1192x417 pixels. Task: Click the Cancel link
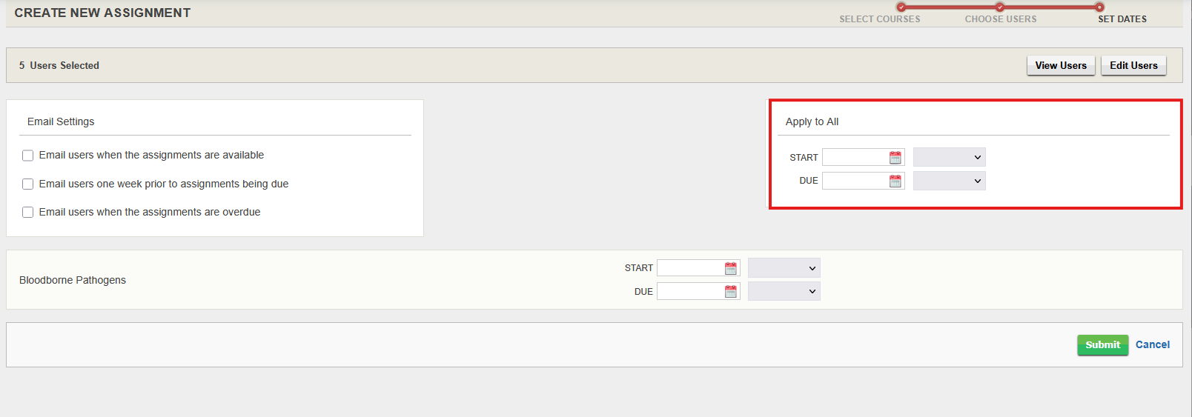(x=1152, y=345)
